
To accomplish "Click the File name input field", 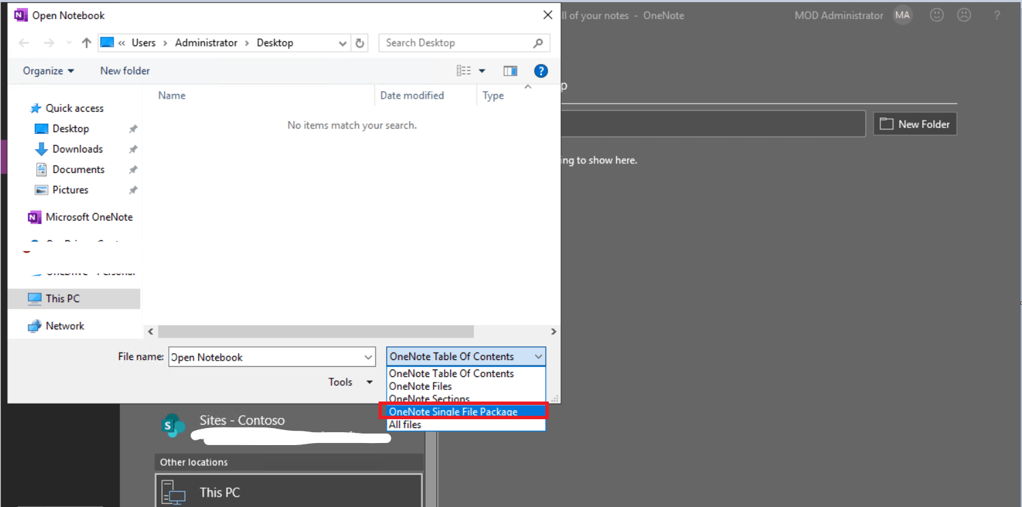I will click(x=266, y=357).
